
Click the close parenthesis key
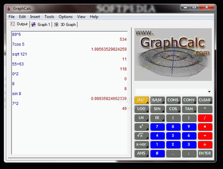click(189, 118)
